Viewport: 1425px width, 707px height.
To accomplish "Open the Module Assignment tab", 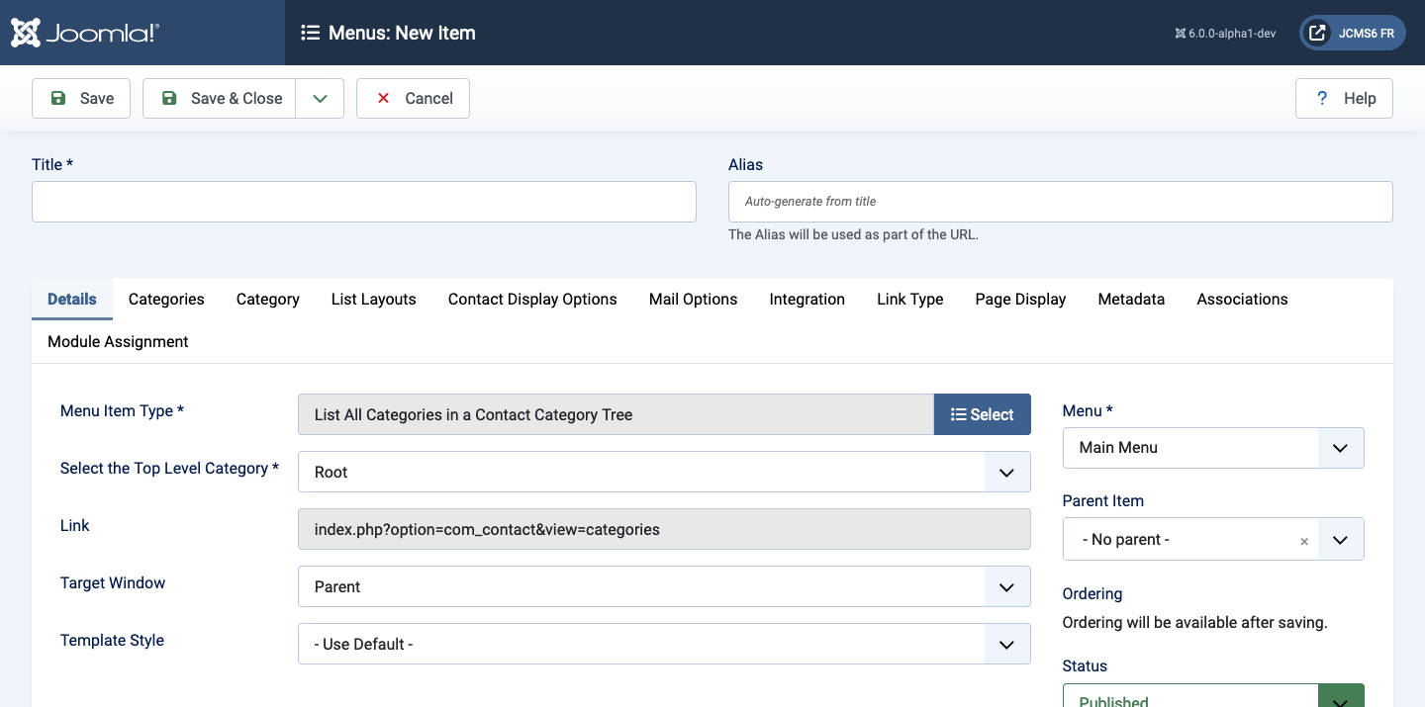I will point(118,341).
